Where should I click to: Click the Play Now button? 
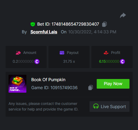tap(113, 84)
